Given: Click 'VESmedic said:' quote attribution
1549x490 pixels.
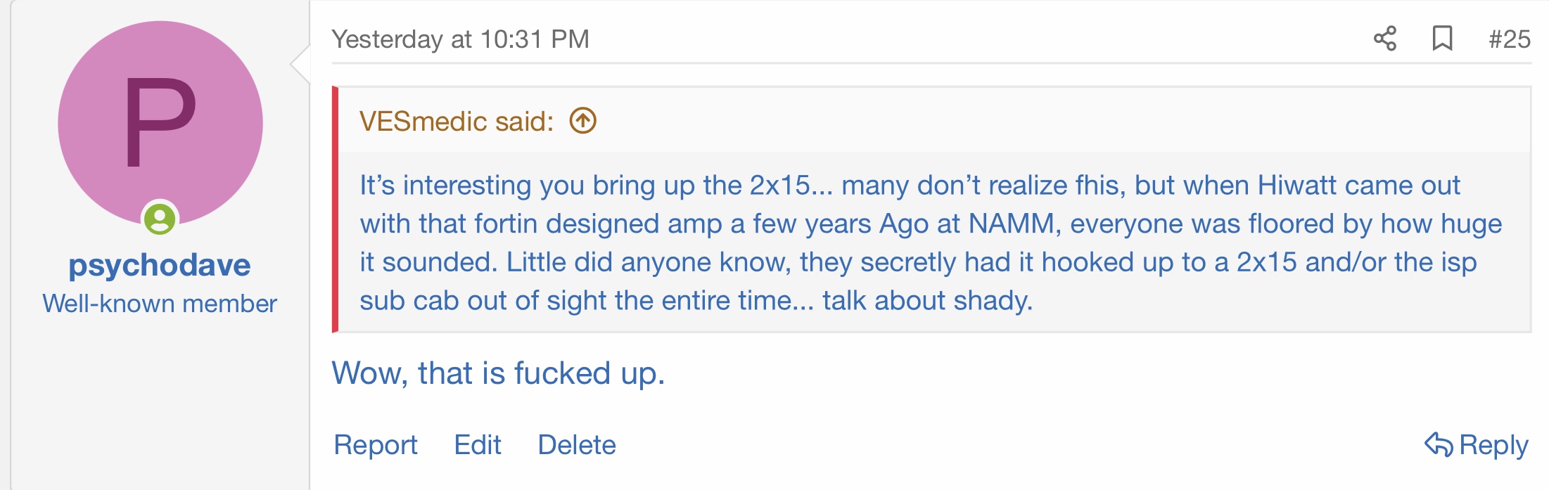Looking at the screenshot, I should (x=457, y=122).
